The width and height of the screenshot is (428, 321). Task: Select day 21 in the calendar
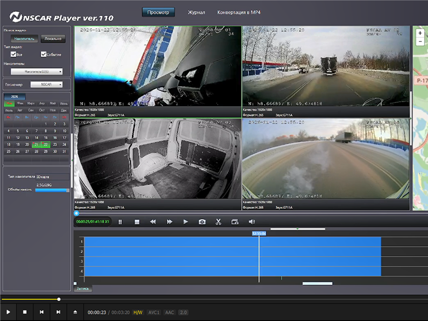click(x=36, y=144)
